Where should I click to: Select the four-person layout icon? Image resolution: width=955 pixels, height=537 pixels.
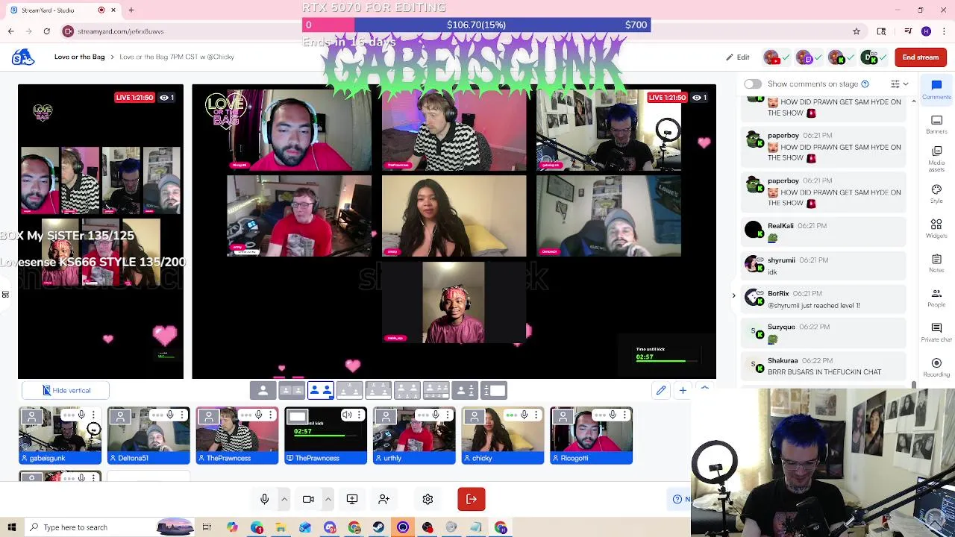[379, 390]
